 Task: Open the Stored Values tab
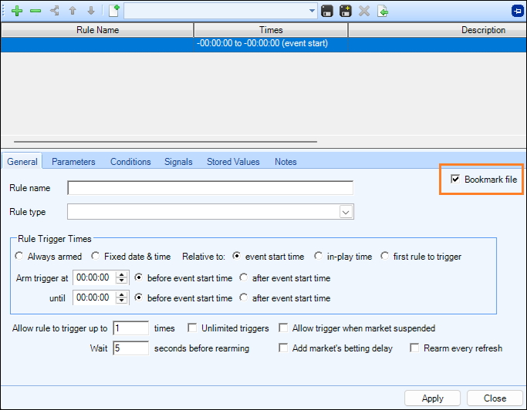click(x=232, y=162)
